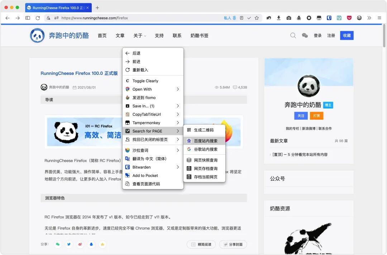This screenshot has height=255, width=387.
Task: Open the 登录 link
Action: pyautogui.click(x=317, y=35)
